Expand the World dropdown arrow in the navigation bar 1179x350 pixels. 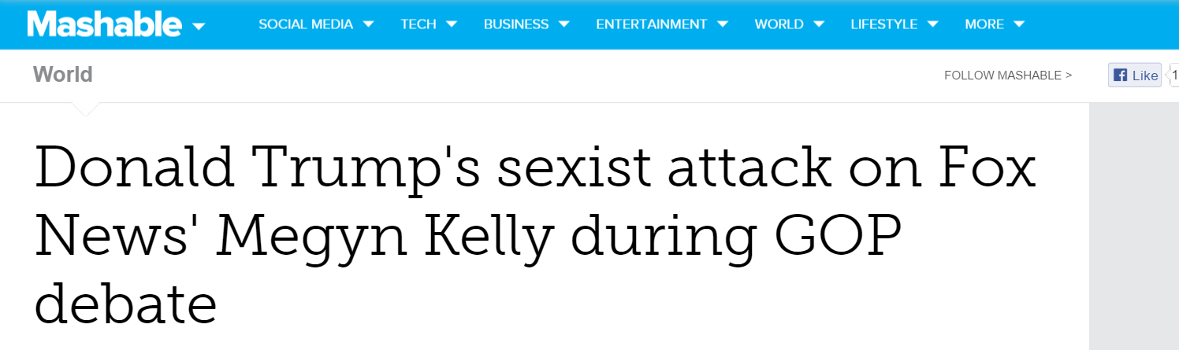pyautogui.click(x=819, y=24)
